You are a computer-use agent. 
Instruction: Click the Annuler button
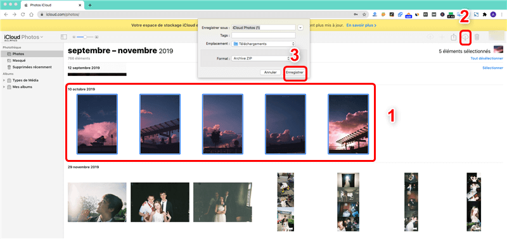click(271, 73)
